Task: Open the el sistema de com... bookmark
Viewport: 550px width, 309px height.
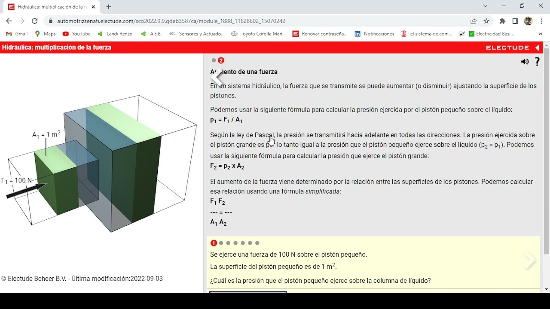Action: [427, 34]
